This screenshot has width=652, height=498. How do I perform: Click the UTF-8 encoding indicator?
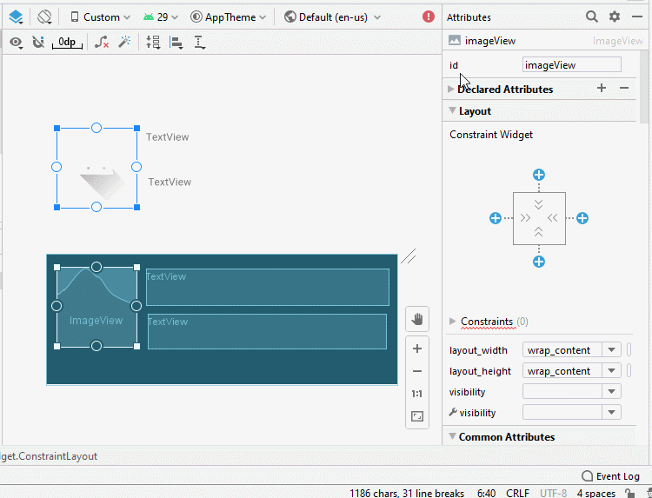point(554,493)
